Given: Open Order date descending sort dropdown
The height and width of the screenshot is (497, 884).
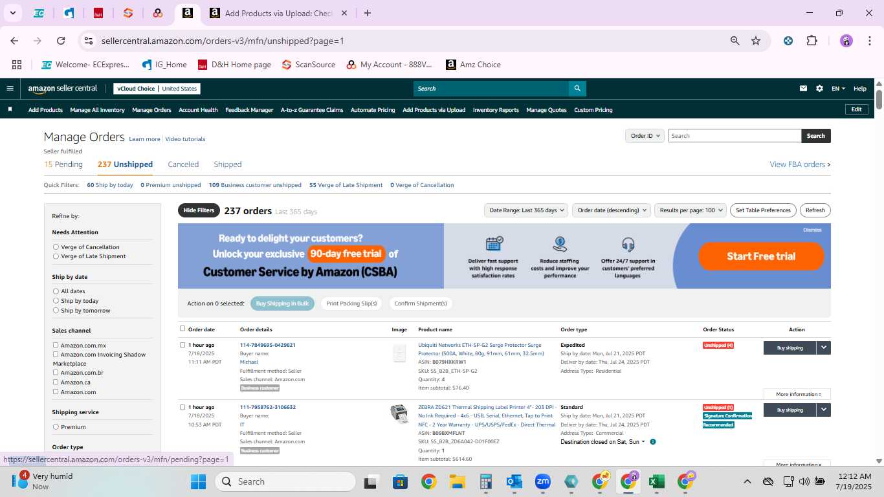Looking at the screenshot, I should pos(611,210).
